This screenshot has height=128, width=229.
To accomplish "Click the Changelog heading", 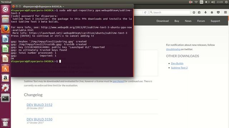I will tap(33, 95).
